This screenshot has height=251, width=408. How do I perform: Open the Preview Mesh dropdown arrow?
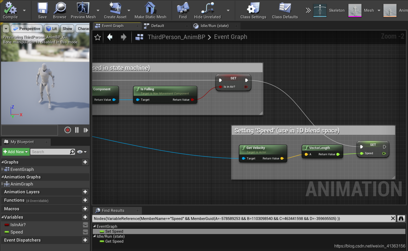point(98,10)
